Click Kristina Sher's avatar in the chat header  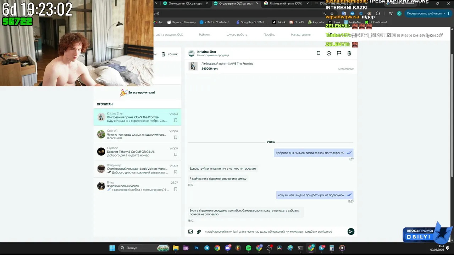192,53
